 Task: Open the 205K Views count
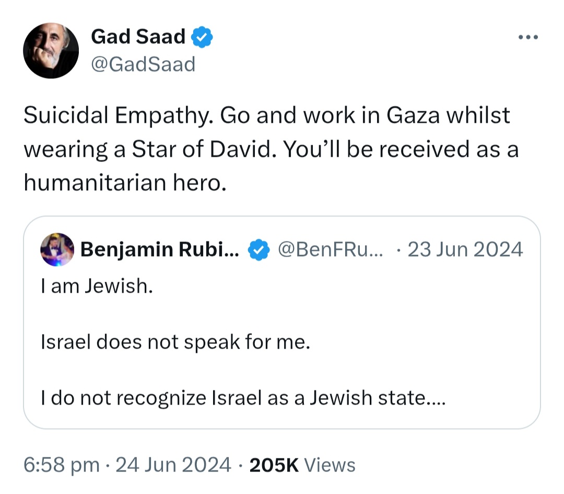302,464
